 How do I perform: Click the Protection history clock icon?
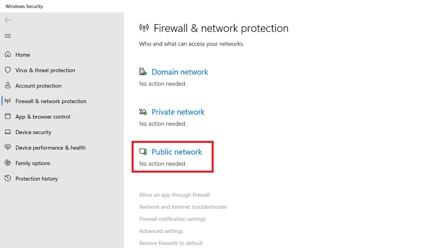[8, 178]
